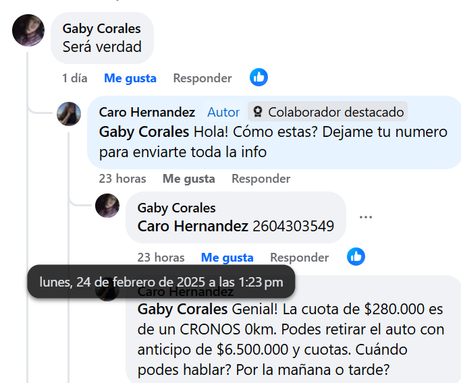Click 'Responder' under the 'Será verdad' comment

pyautogui.click(x=202, y=78)
